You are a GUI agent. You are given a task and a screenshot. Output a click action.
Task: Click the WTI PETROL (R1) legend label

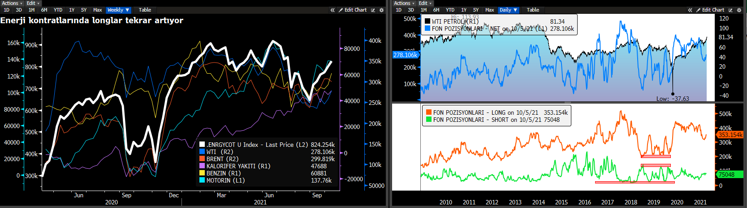(x=455, y=21)
